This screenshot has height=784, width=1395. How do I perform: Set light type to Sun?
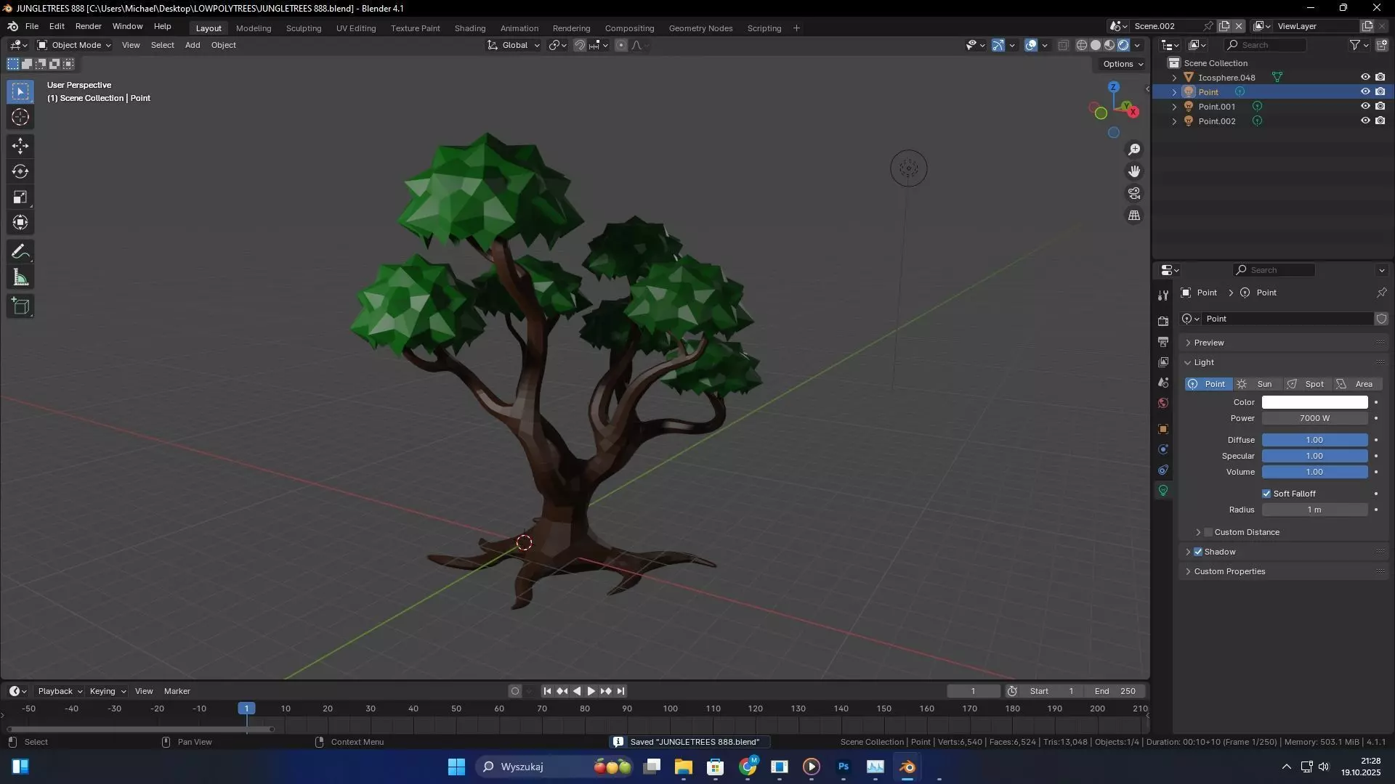(1257, 384)
